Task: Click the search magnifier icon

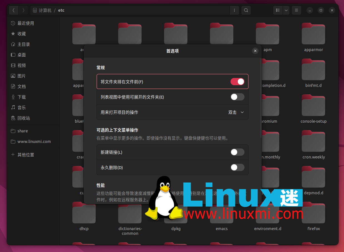Action: point(246,10)
